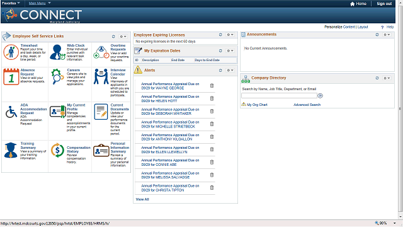The width and height of the screenshot is (403, 227).
Task: Open the Favorites menu
Action: [x=11, y=3]
